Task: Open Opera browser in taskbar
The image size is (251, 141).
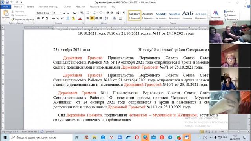Action: [137, 137]
